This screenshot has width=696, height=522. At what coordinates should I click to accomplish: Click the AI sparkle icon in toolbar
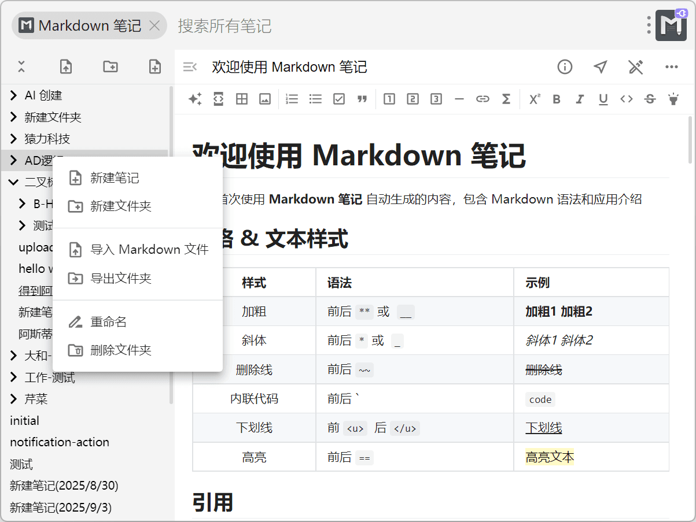tap(195, 99)
